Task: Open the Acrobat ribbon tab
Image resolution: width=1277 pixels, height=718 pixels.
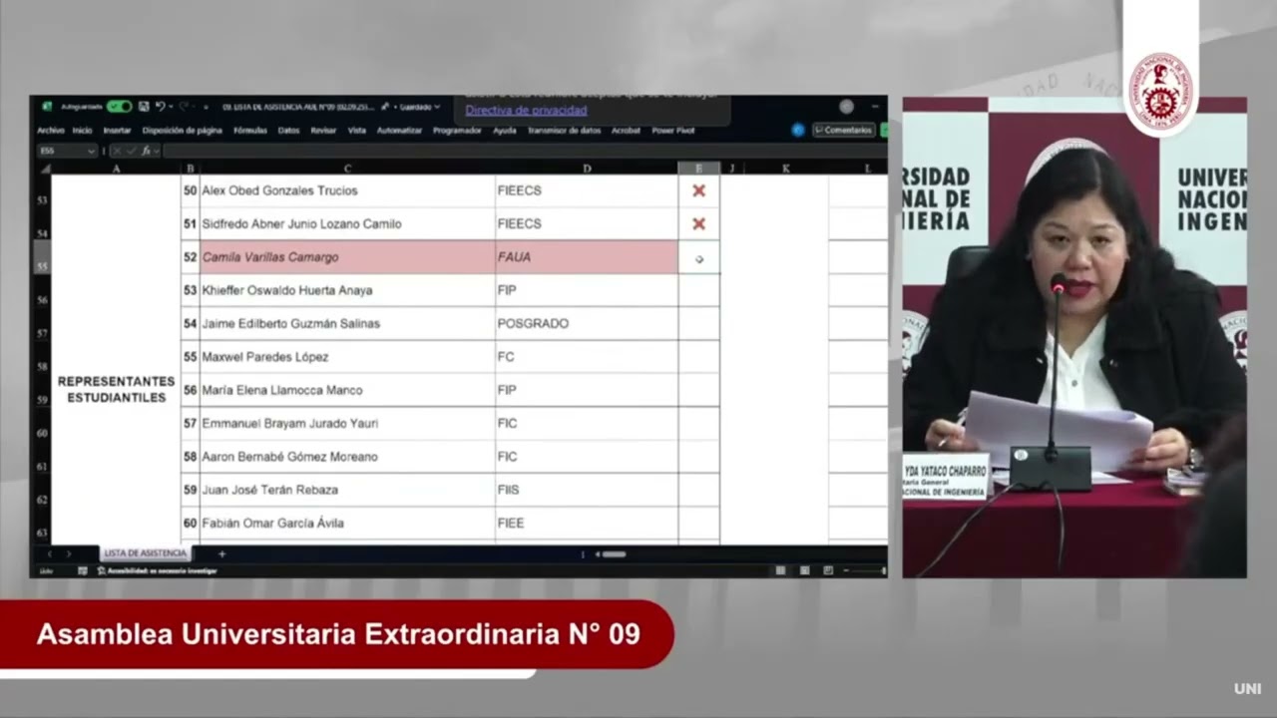Action: (626, 131)
